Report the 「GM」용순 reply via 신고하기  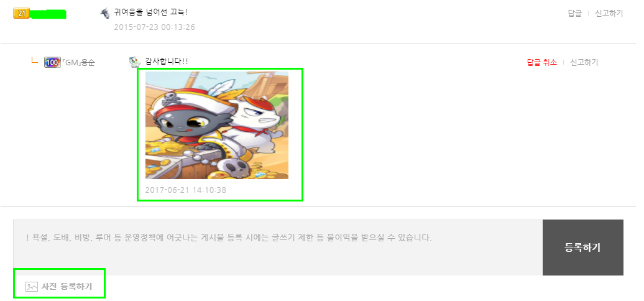tap(584, 62)
